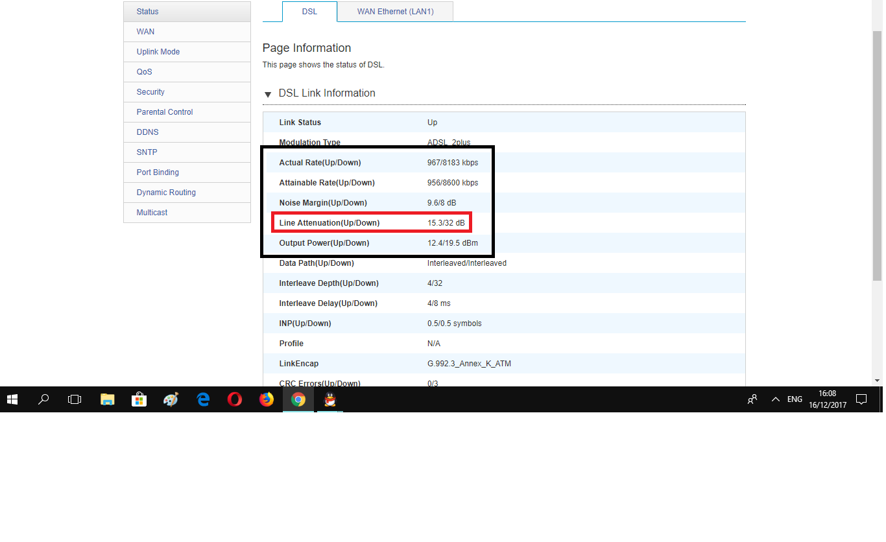Select the DSL tab
886x542 pixels.
(x=309, y=12)
